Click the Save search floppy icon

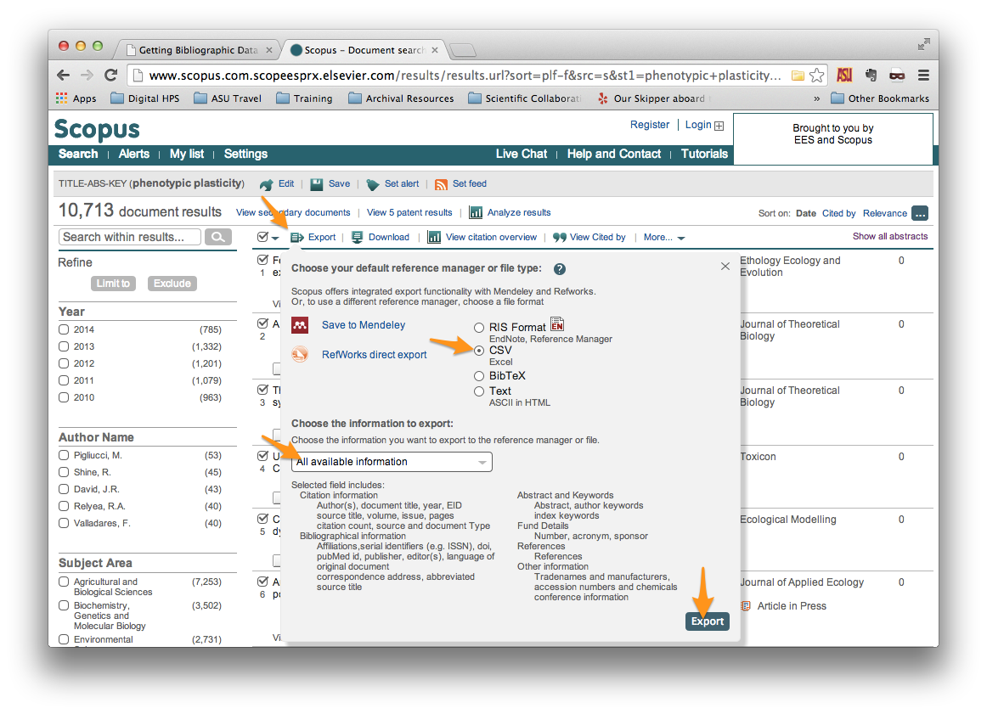point(317,184)
